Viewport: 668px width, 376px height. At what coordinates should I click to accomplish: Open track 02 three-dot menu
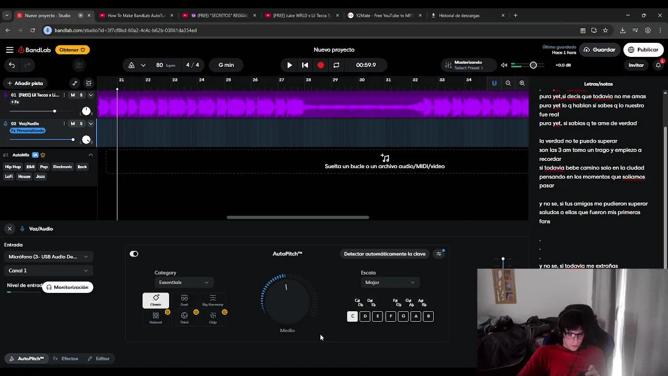click(x=64, y=124)
